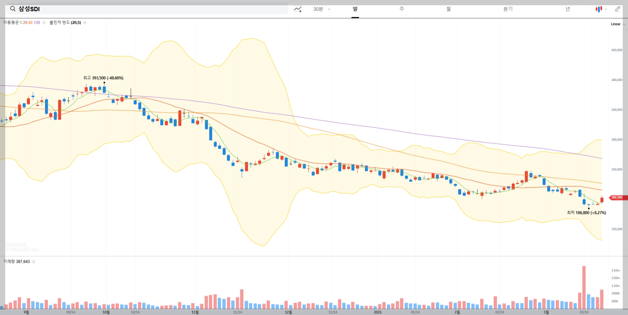Click the 거래량 387,643 label
Screen dimensions: 628x315
[17, 262]
